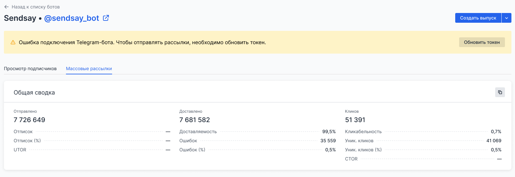515x177 pixels.
Task: Click the Доставляемость 99,5% value
Action: 329,132
